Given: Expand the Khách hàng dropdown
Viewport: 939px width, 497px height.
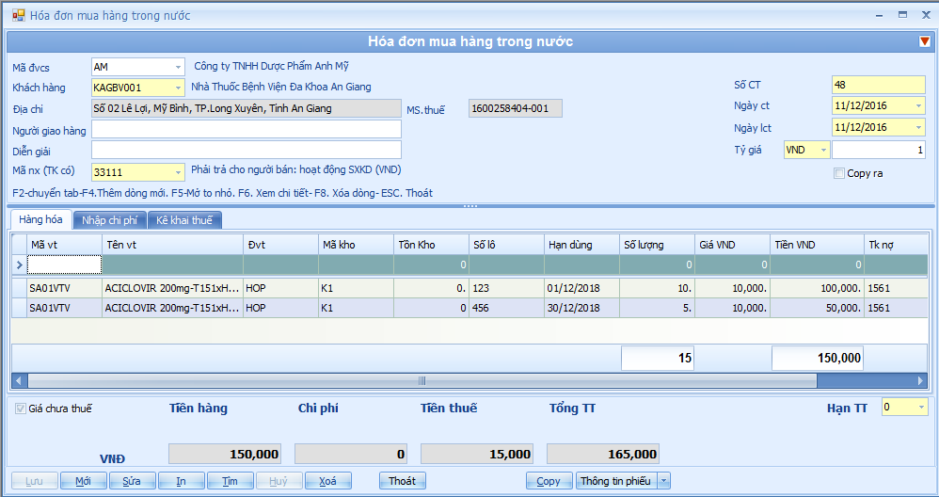Looking at the screenshot, I should tap(178, 88).
